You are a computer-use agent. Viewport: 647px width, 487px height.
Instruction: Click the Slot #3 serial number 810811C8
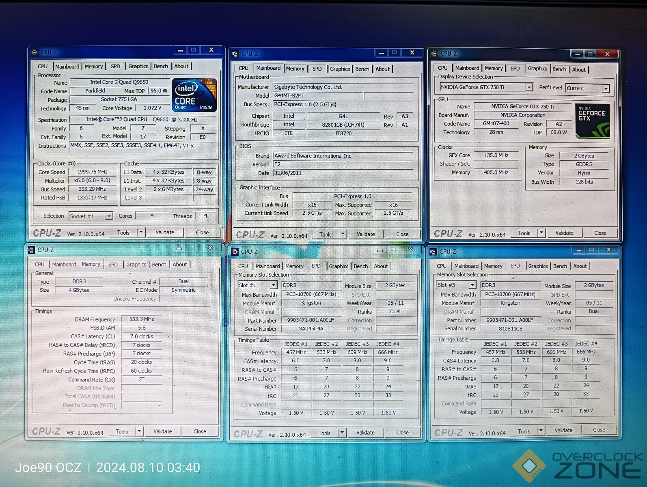[510, 329]
